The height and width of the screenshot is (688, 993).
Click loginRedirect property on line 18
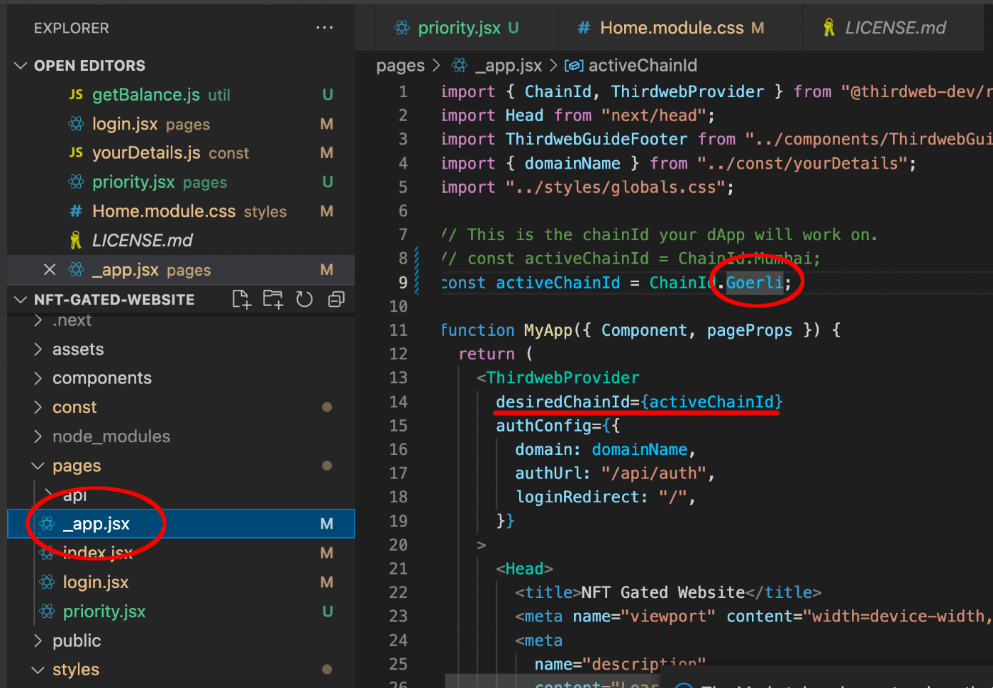pos(577,497)
